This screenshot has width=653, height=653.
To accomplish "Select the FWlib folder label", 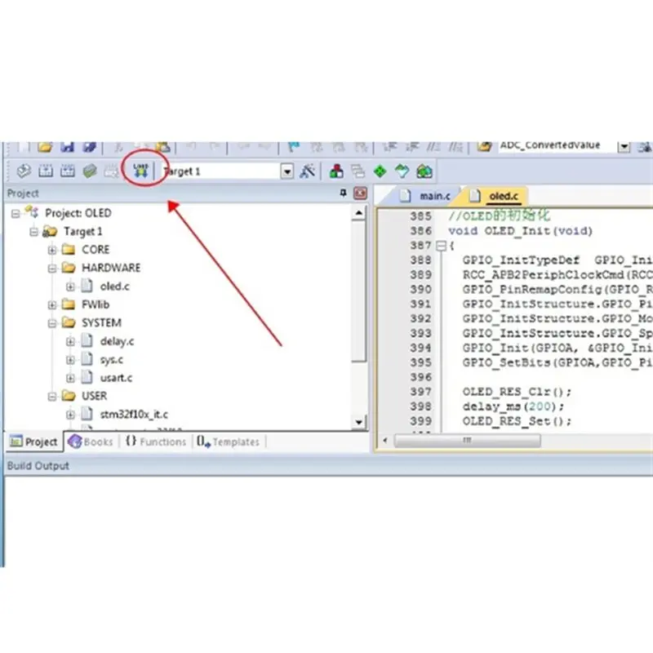I will (96, 304).
